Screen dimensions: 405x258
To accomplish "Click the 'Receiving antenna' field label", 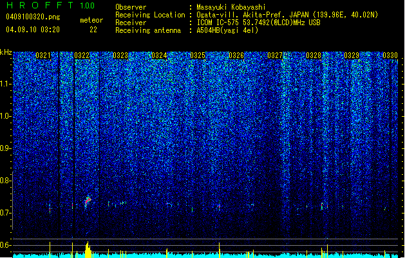I will coord(148,30).
